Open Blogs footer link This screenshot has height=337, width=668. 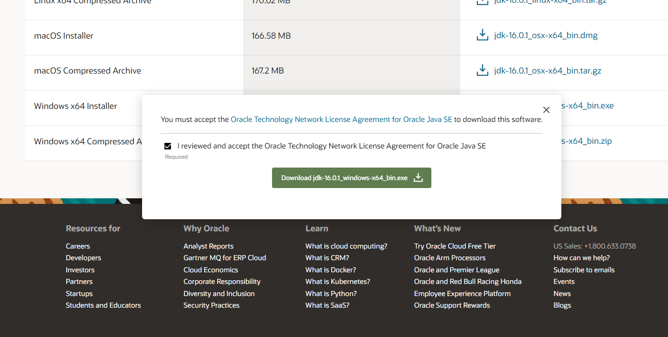pos(562,305)
